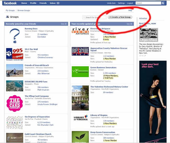This screenshot has height=143, width=170.
Task: Click the Library of Virginia logo
Action: pyautogui.click(x=81, y=118)
